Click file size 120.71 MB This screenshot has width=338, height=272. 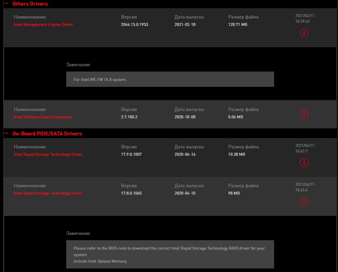tap(238, 24)
